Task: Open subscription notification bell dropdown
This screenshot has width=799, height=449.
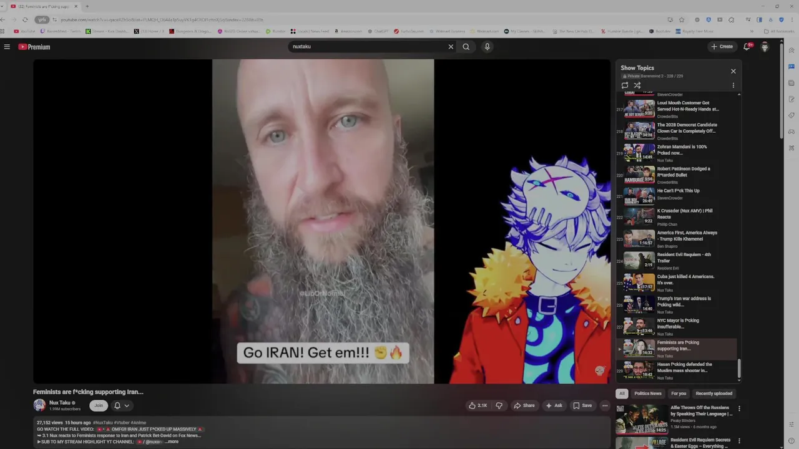Action: (x=122, y=405)
